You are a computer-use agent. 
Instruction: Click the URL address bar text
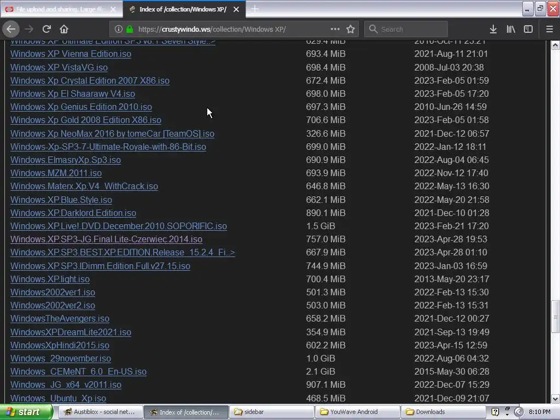point(212,29)
